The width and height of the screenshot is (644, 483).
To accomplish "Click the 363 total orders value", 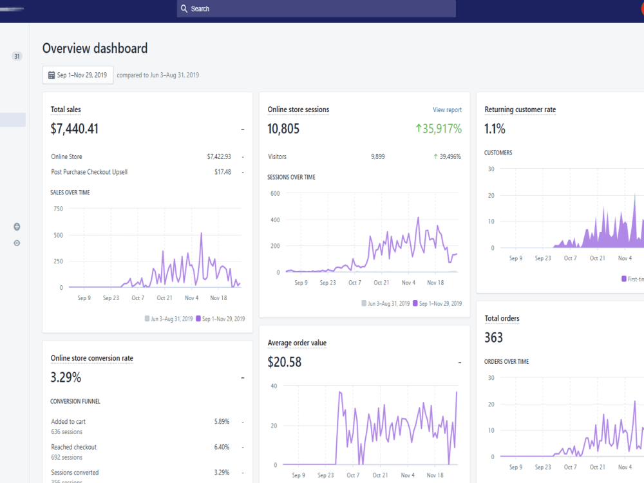I will point(493,337).
